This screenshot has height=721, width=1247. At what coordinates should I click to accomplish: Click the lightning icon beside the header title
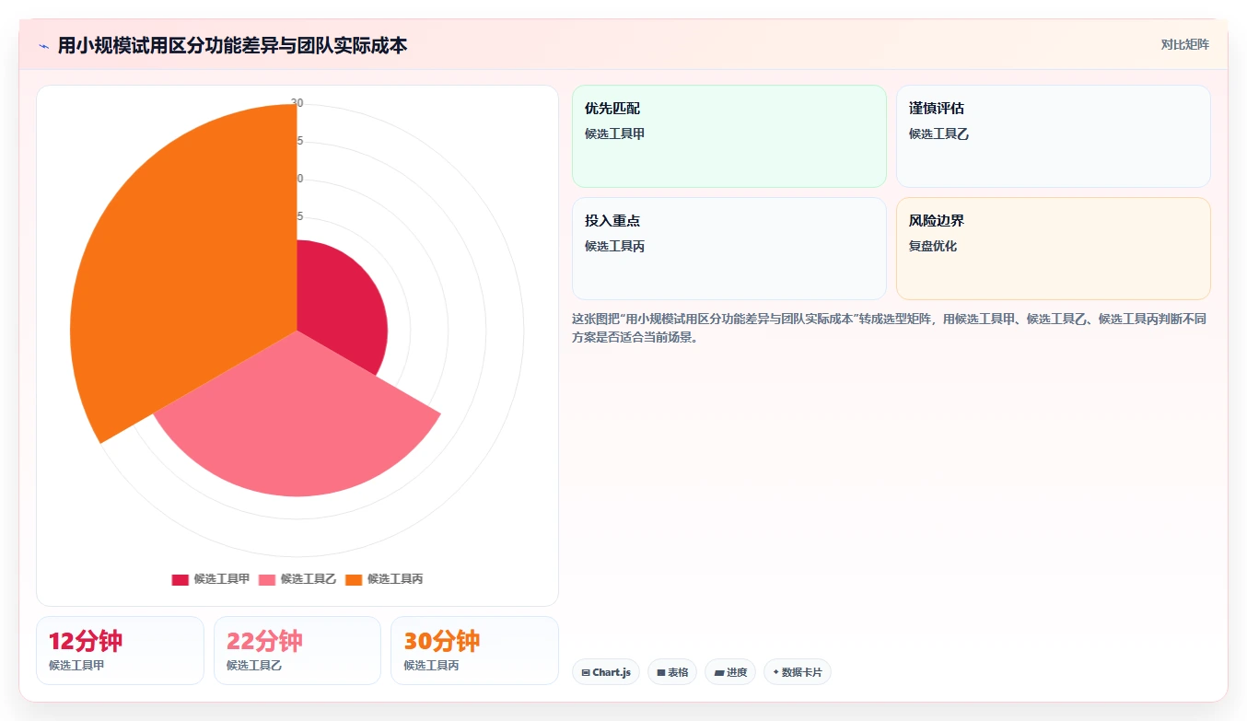(x=44, y=46)
